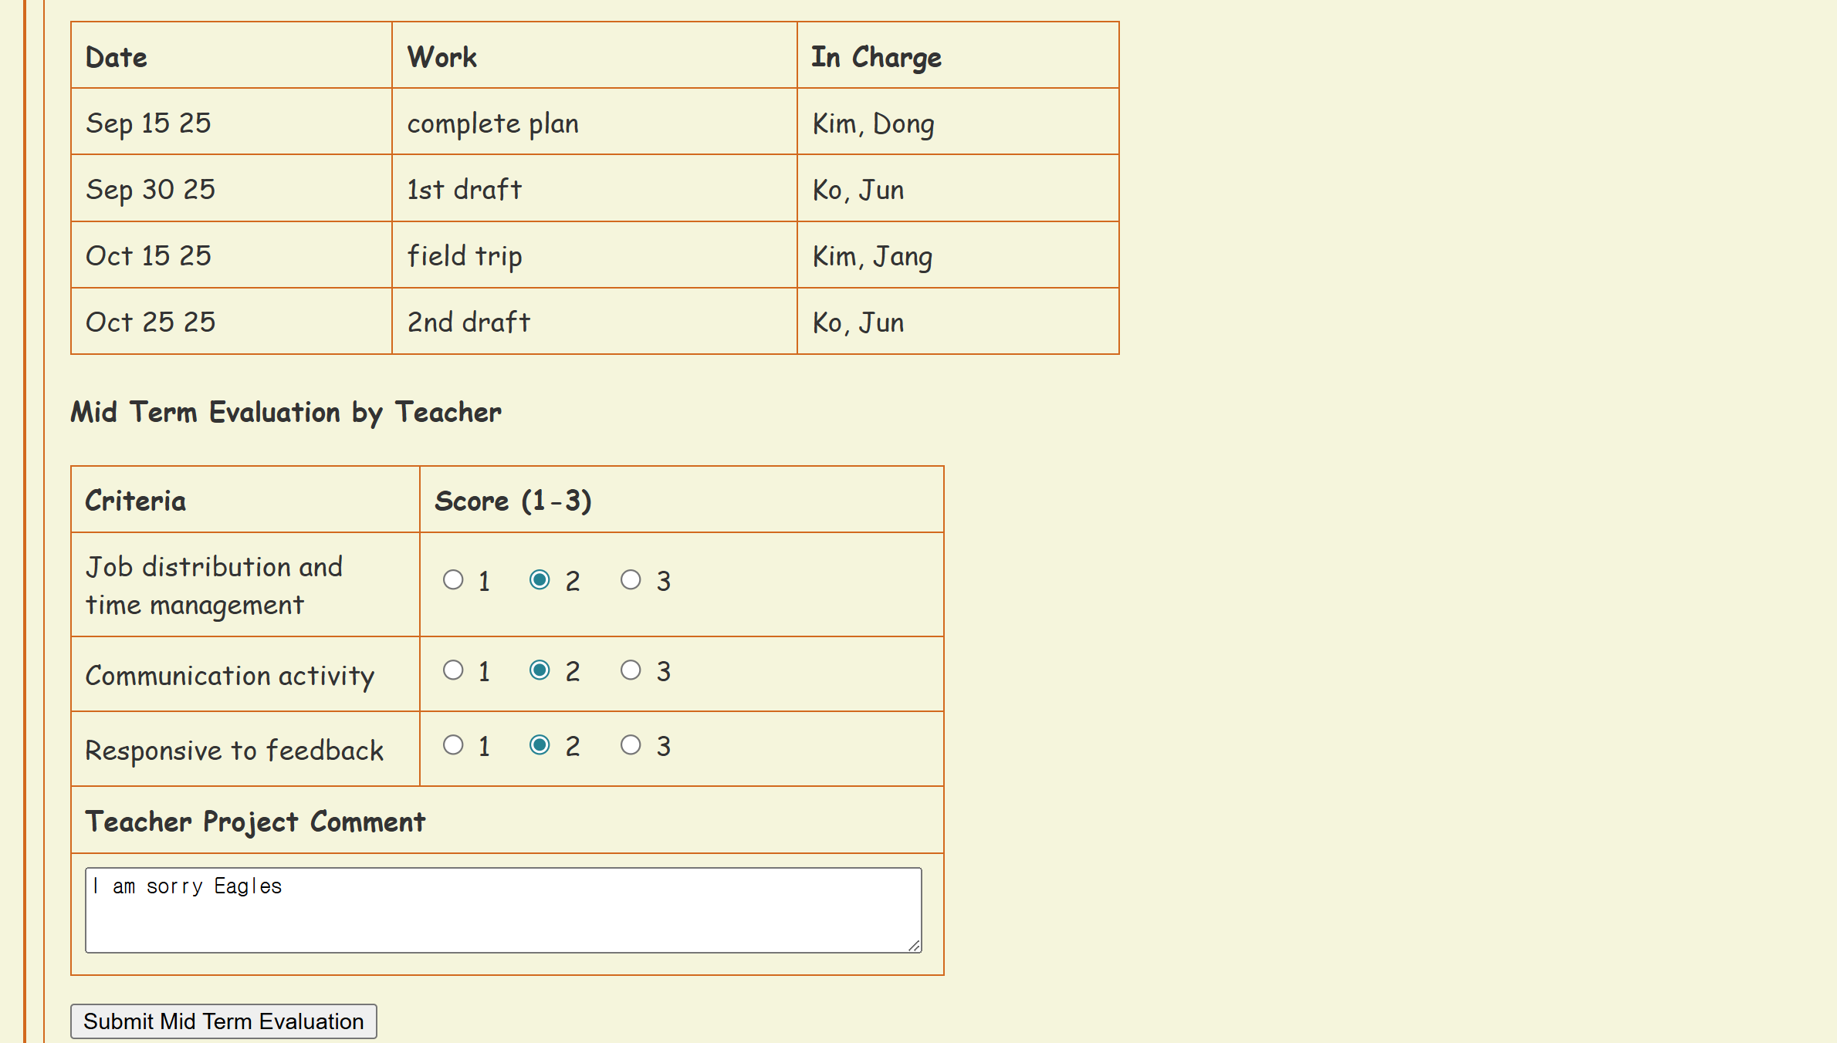
Task: Pick score 3 for Responsive to feedback
Action: 631,745
